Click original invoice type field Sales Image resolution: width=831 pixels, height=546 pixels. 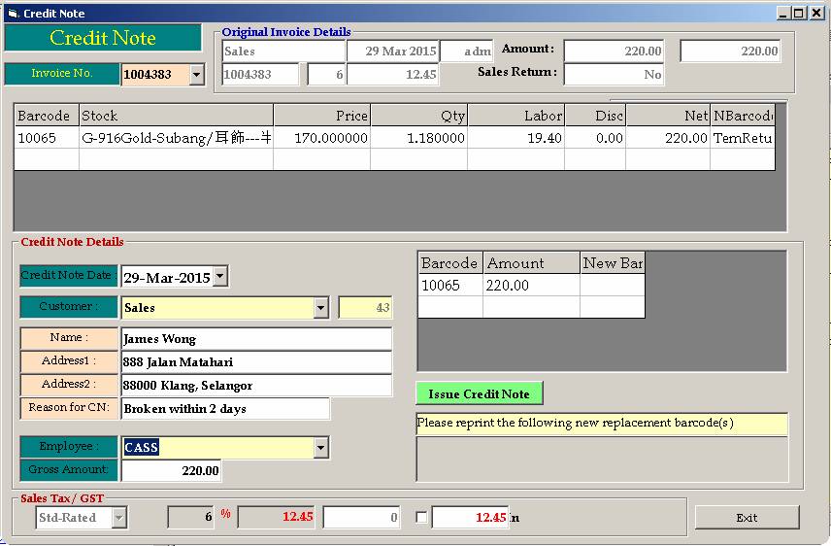(x=284, y=51)
